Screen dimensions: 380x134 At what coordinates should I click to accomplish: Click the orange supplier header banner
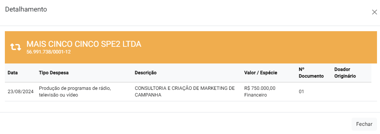coord(191,48)
